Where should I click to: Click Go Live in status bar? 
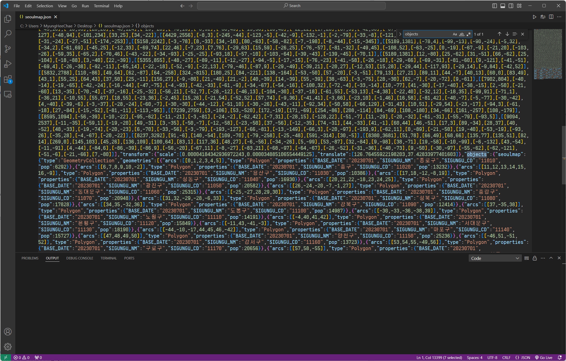coord(544,357)
